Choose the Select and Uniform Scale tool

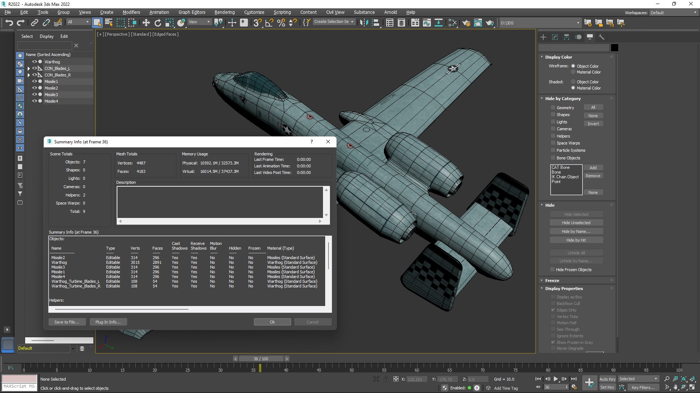(x=170, y=23)
